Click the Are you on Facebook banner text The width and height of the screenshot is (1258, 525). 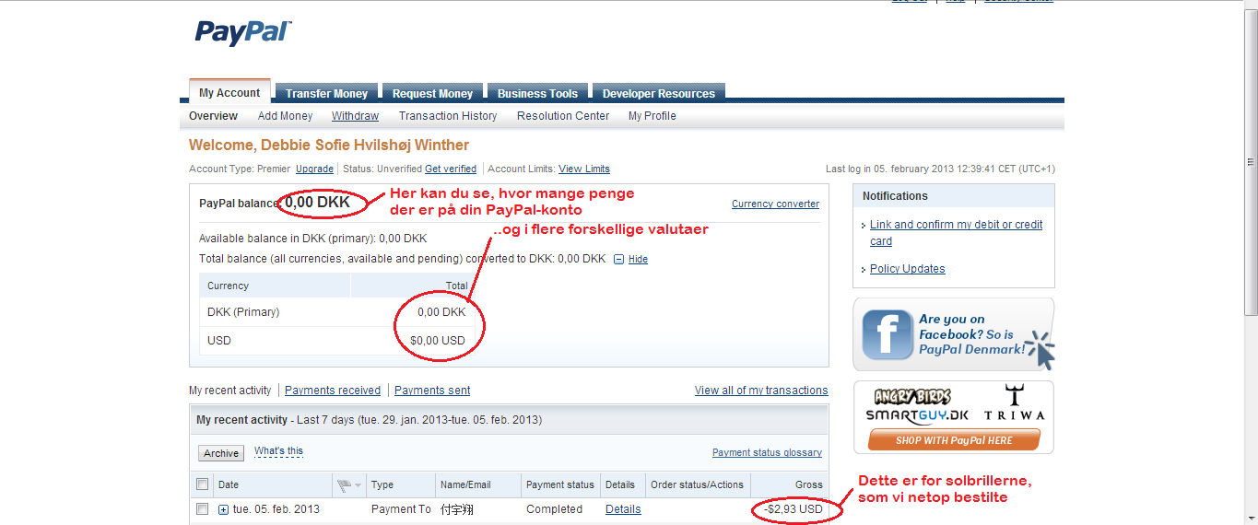coord(971,334)
